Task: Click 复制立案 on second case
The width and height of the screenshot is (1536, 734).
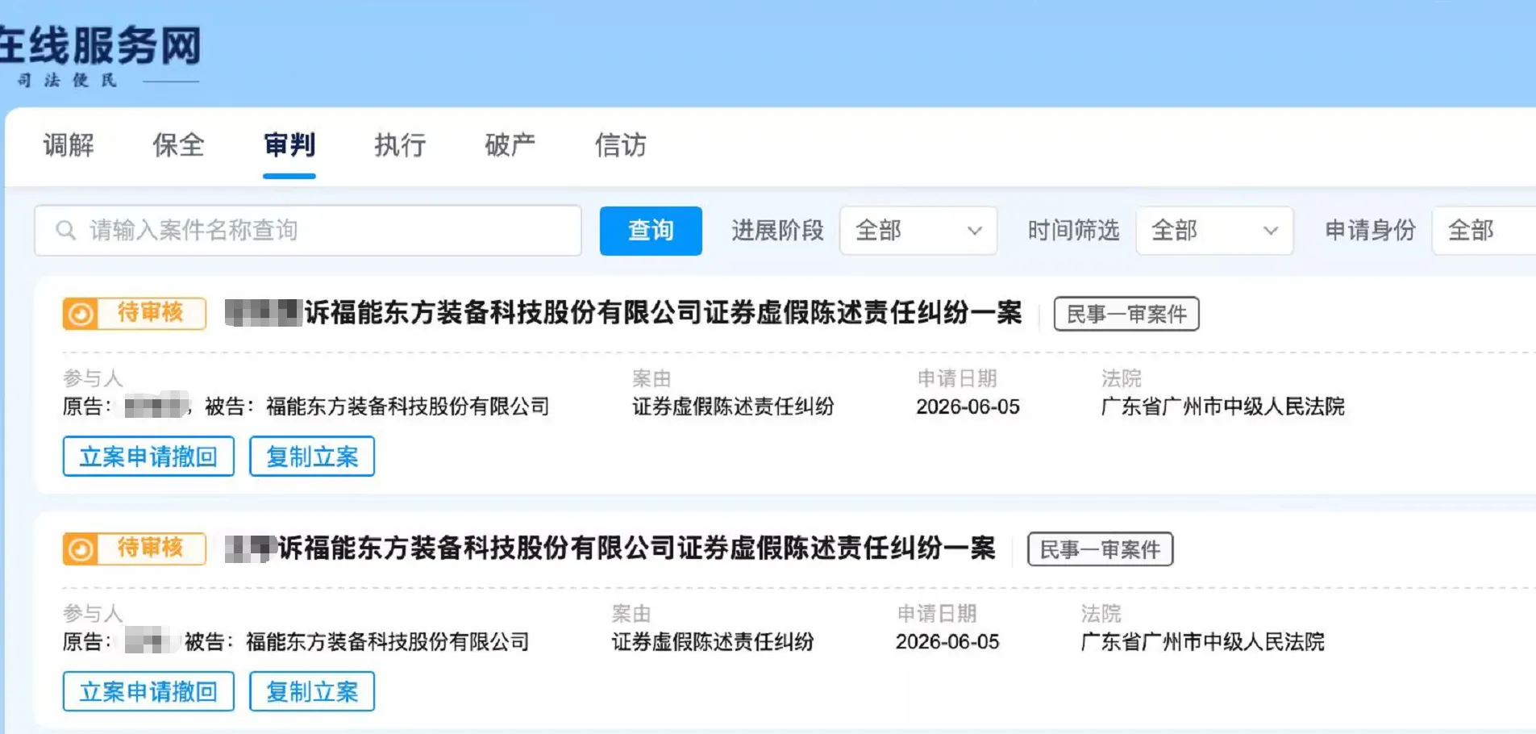Action: [x=312, y=691]
